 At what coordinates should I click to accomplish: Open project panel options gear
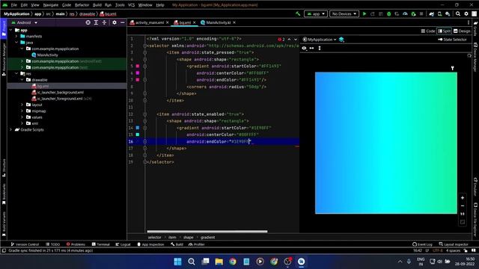click(115, 22)
